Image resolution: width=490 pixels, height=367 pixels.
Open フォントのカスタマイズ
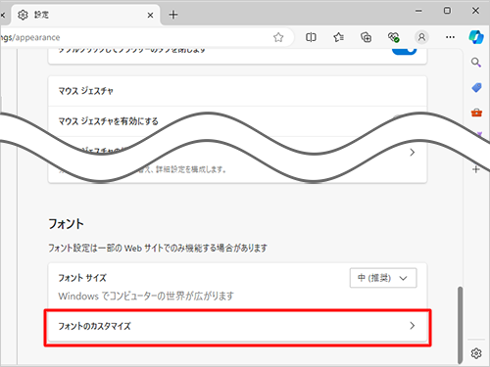pyautogui.click(x=237, y=326)
